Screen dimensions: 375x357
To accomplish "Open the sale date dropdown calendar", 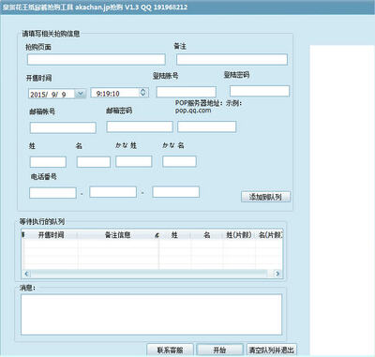I will pyautogui.click(x=81, y=94).
